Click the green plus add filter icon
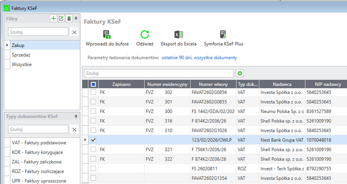Viewport: 347px width, 184px height. click(53, 19)
